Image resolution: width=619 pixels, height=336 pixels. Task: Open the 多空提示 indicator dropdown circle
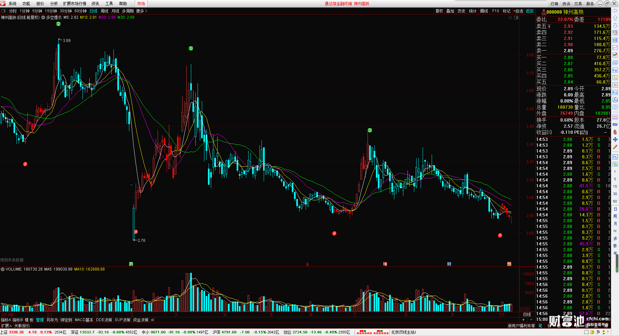tap(43, 17)
